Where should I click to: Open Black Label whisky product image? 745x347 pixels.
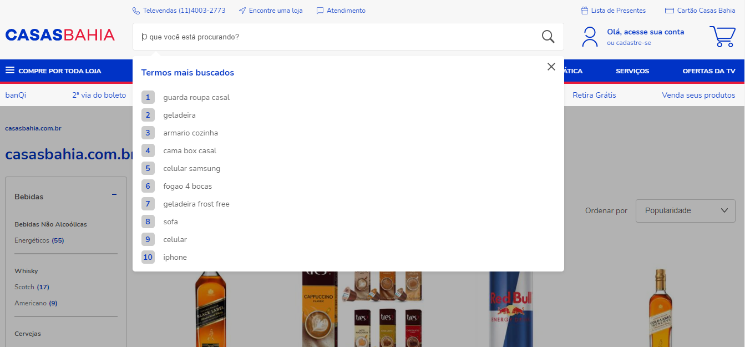click(211, 309)
